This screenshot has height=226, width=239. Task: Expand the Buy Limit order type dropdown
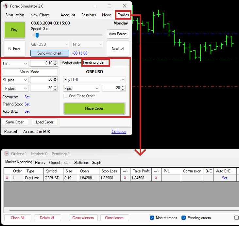point(94,80)
